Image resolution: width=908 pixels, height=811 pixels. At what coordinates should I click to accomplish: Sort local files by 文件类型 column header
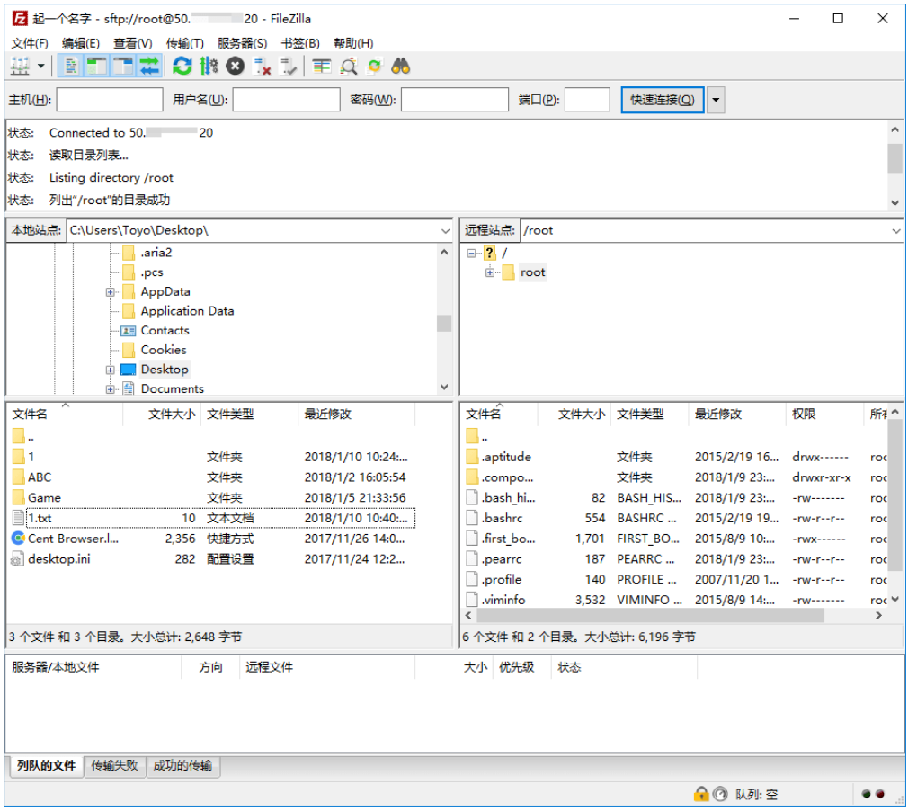pos(249,414)
